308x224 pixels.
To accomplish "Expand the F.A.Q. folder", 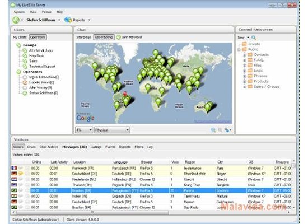I will (245, 60).
